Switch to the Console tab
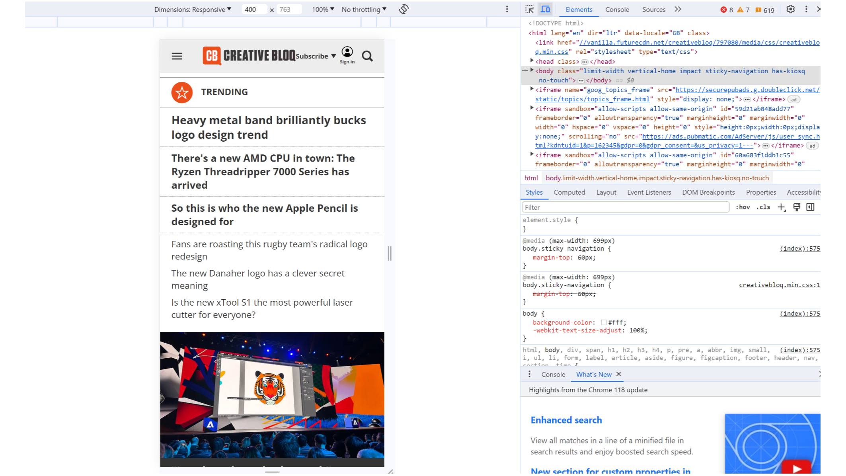 coord(617,9)
